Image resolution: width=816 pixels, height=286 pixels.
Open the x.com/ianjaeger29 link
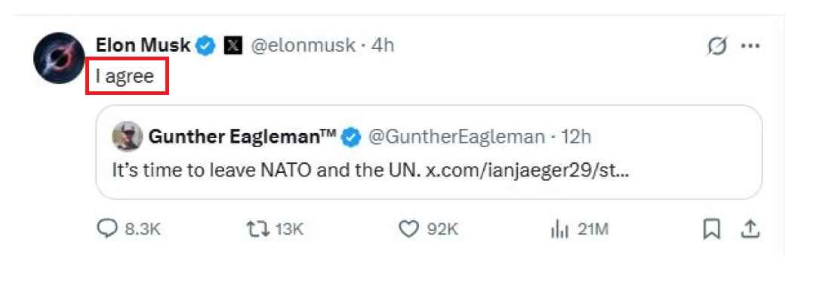point(527,171)
